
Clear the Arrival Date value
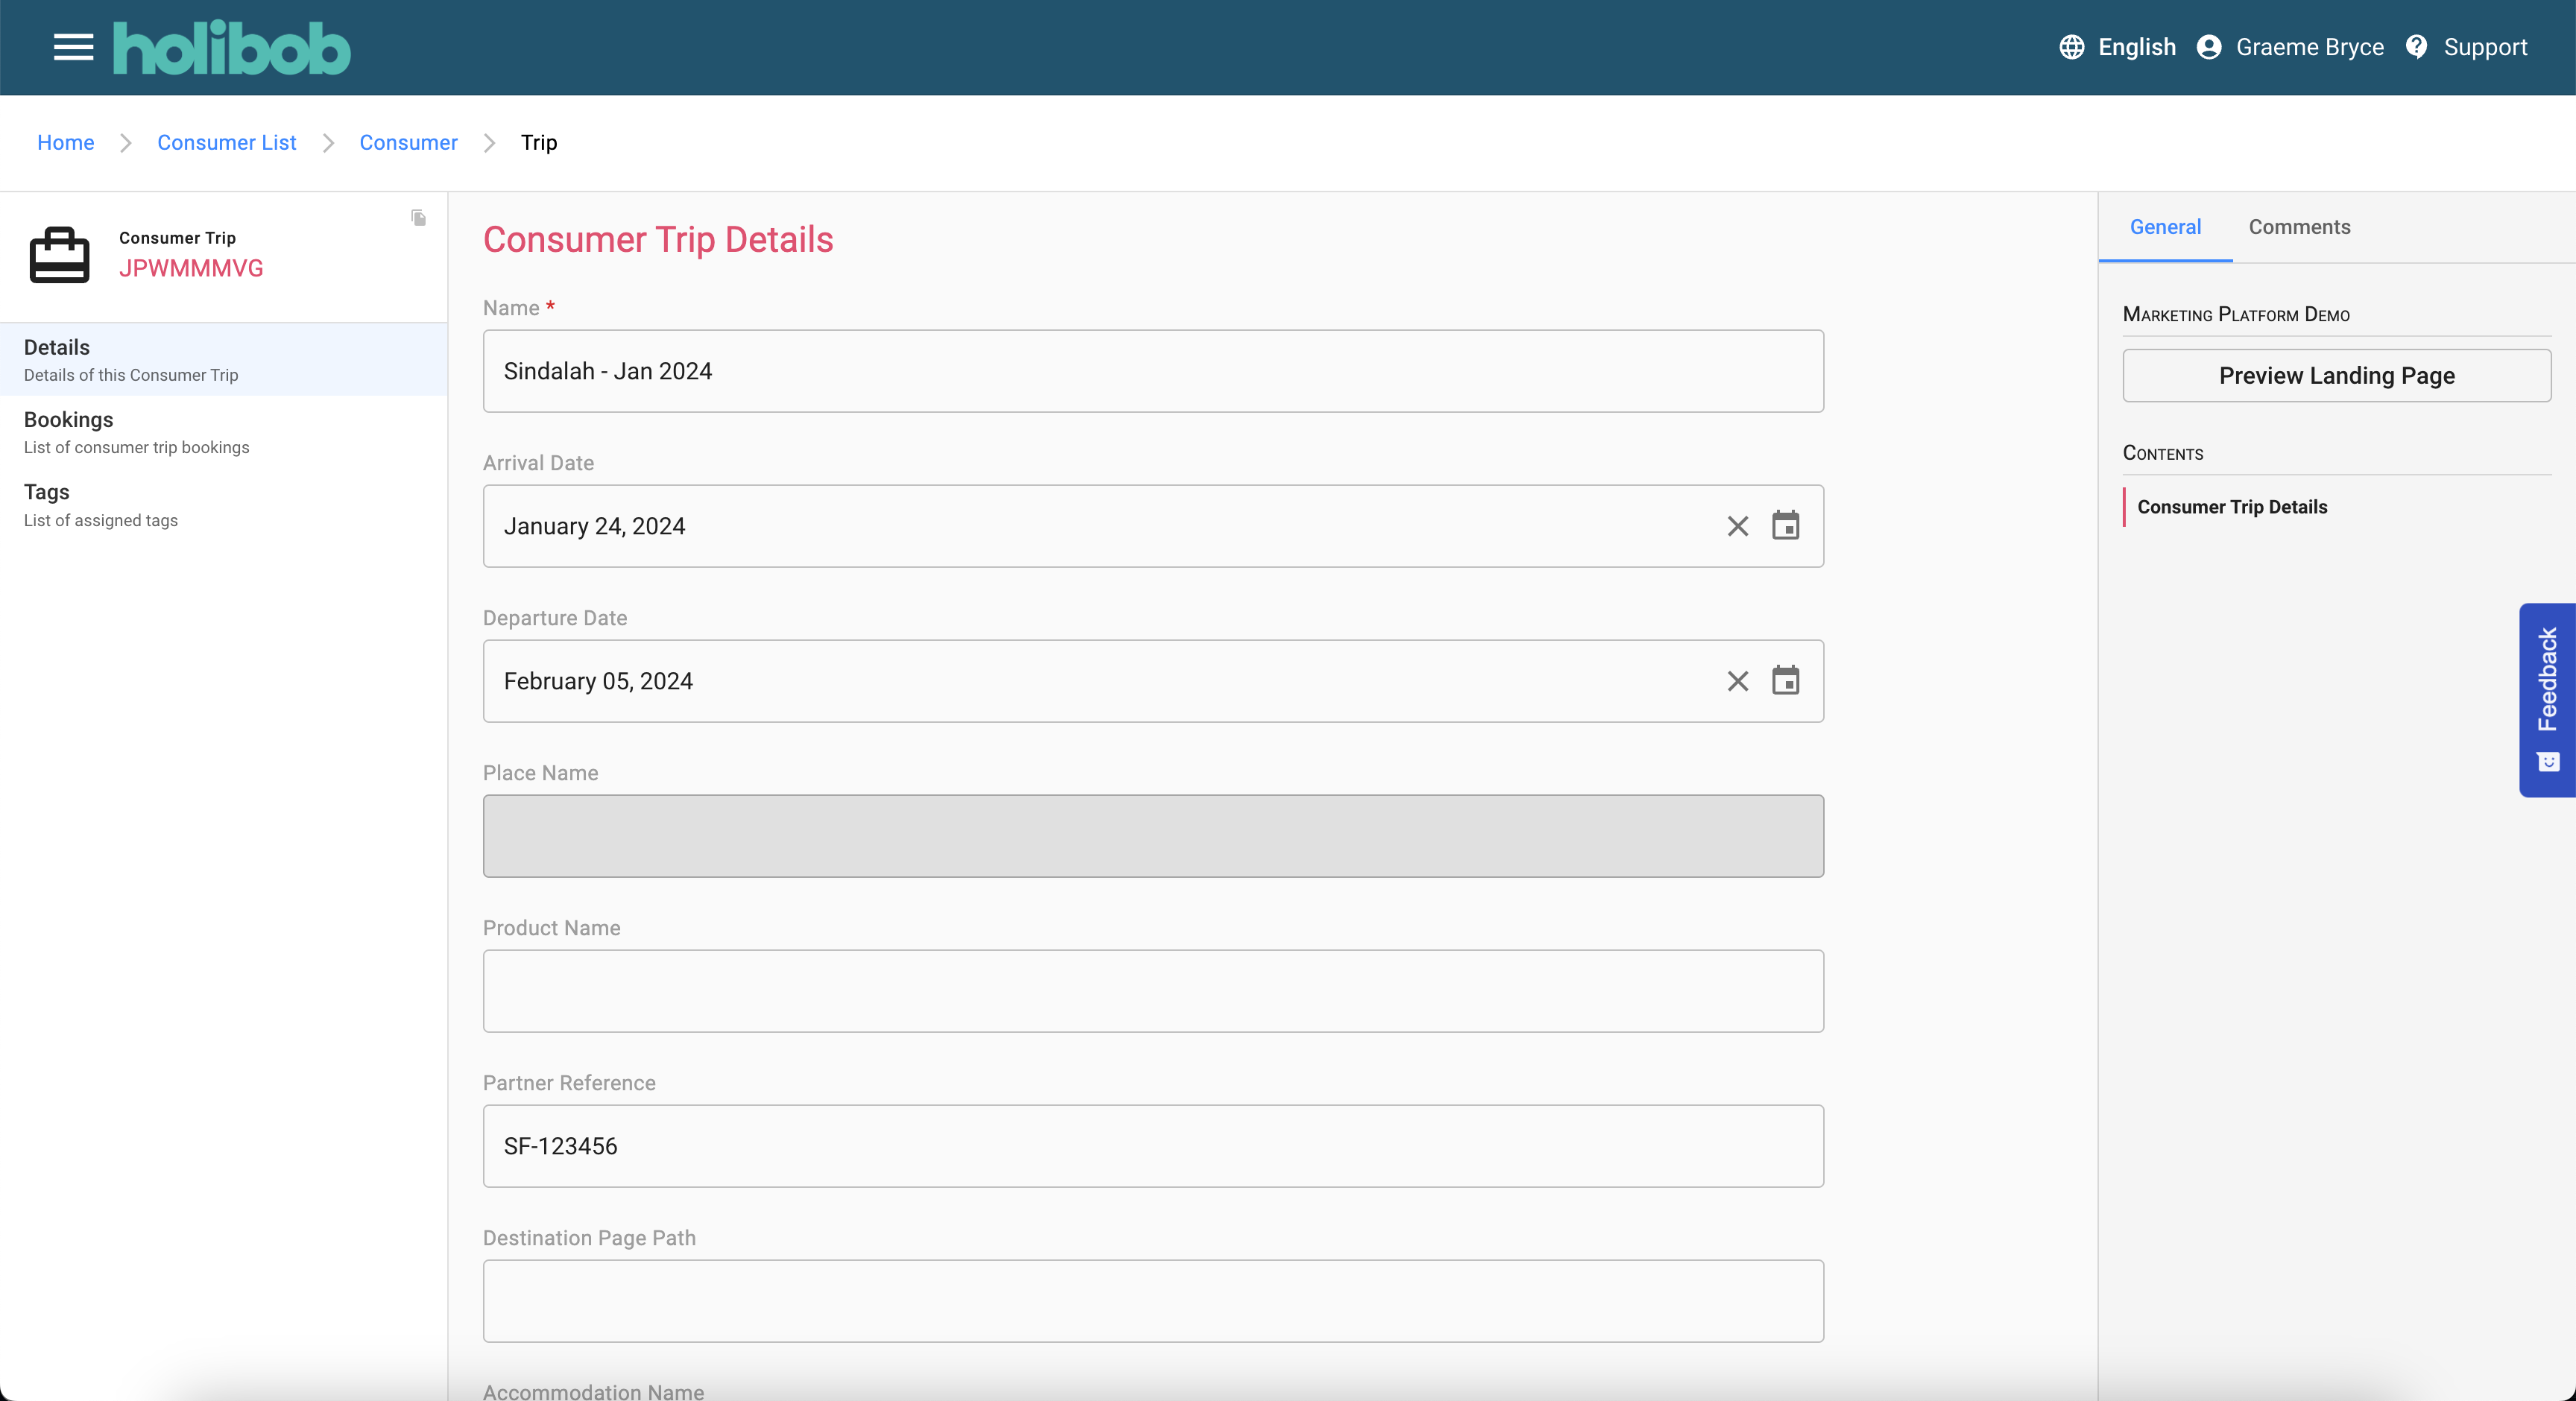click(x=1737, y=526)
